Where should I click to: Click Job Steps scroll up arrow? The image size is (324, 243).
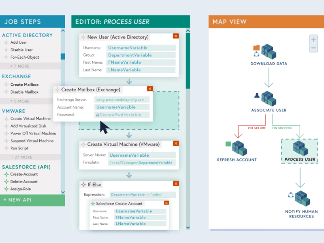[63, 31]
